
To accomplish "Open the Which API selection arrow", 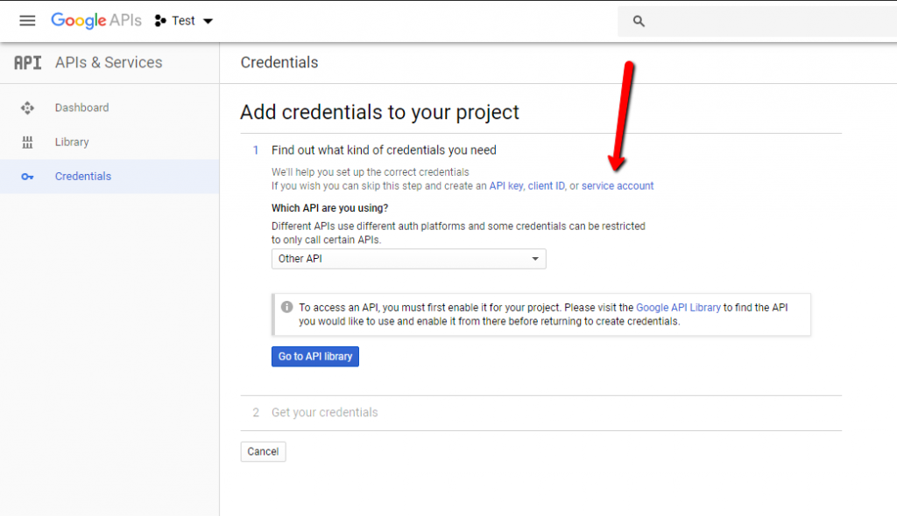I will click(x=534, y=259).
